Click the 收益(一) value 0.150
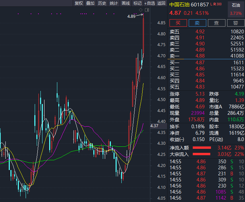Viewport: 245px width, 202px height. pos(198,139)
